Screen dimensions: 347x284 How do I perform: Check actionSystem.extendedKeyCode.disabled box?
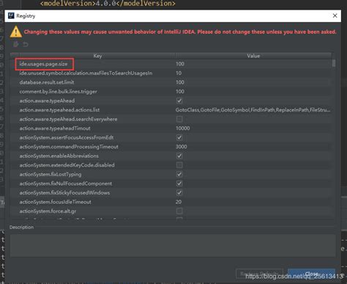[x=179, y=165]
